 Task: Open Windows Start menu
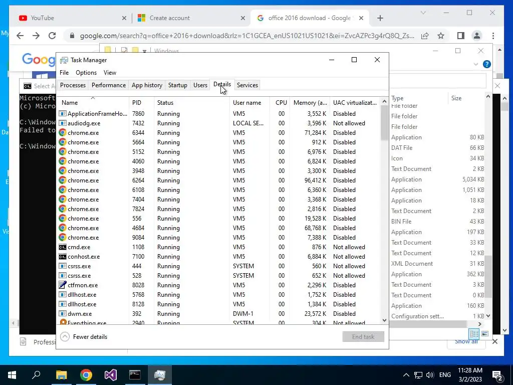(12, 375)
